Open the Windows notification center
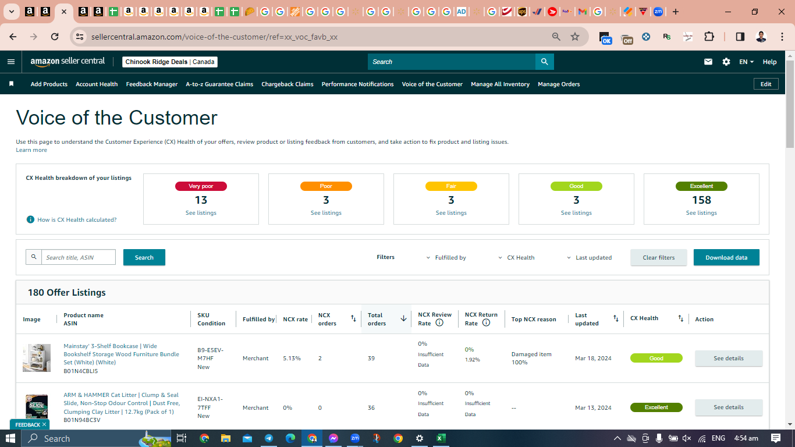Image resolution: width=795 pixels, height=447 pixels. 776,438
